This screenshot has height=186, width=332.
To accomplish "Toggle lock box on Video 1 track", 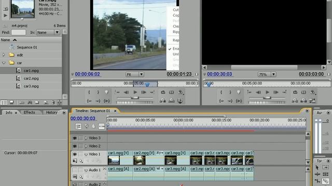I will click(x=80, y=154).
